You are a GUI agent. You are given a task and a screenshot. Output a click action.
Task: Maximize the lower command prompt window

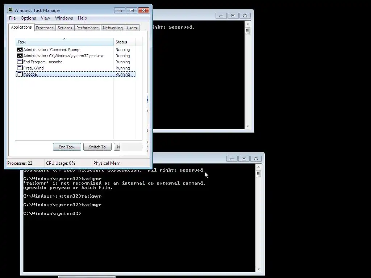[244, 159]
